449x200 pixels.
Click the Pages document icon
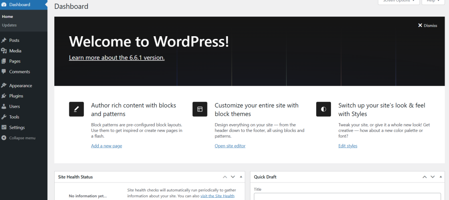pyautogui.click(x=4, y=61)
